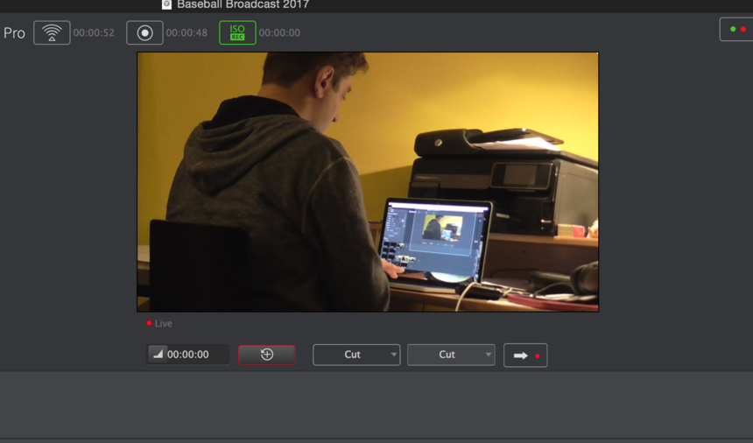Click the green and red status indicator button
Screen dimensions: 753x443
tap(736, 29)
